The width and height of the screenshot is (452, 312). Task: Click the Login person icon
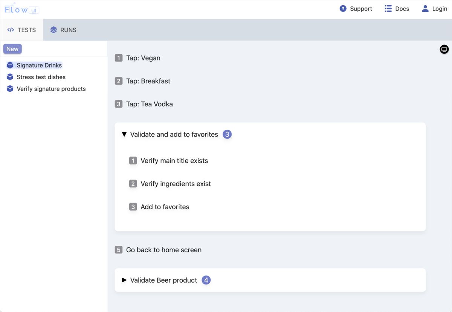[425, 8]
